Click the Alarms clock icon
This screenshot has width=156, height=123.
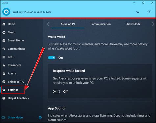pos(4,73)
